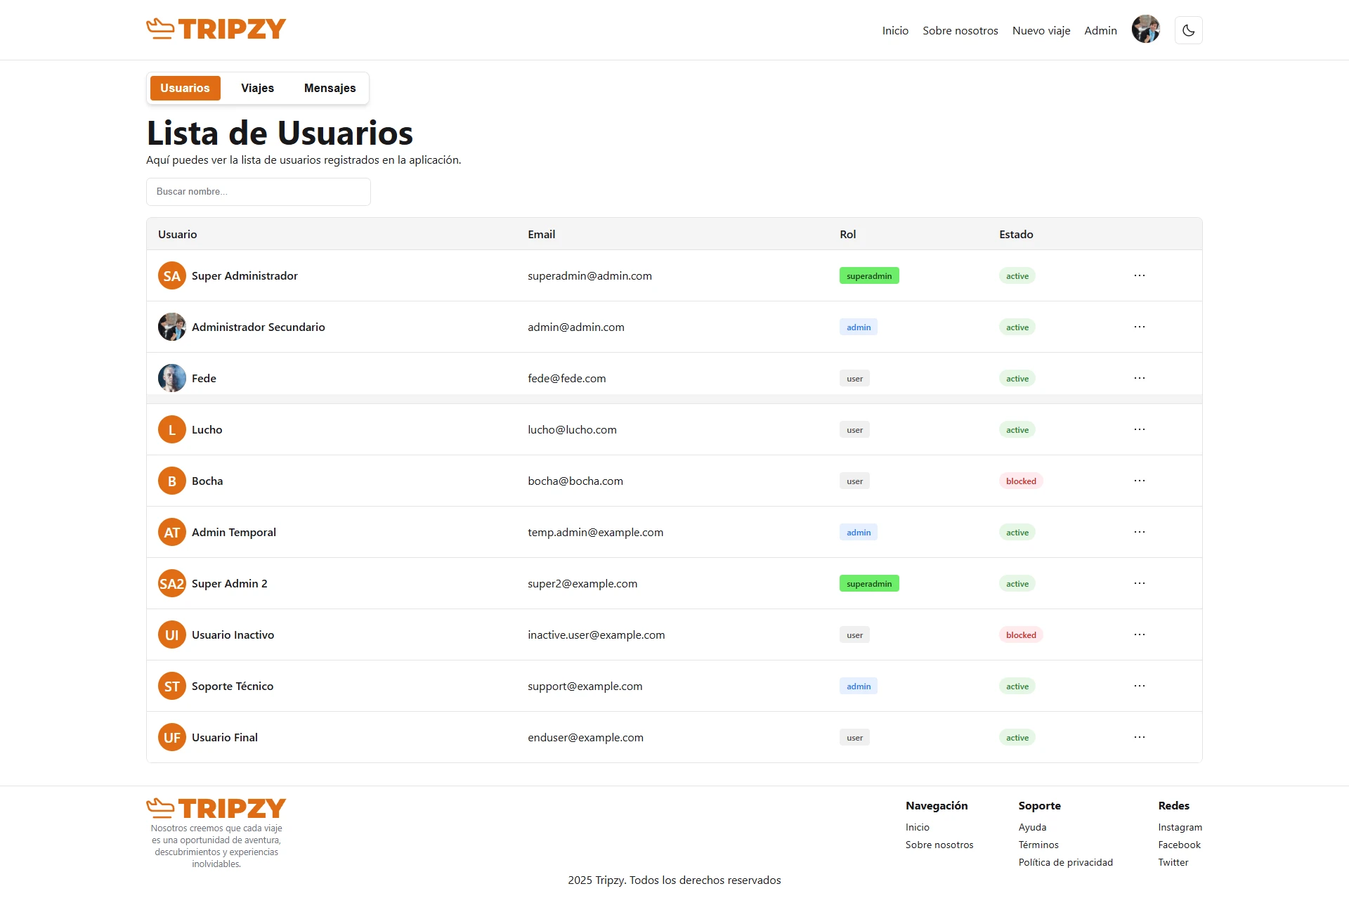Viewport: 1349px width, 898px height.
Task: Switch to the Viajes tab
Action: point(257,88)
